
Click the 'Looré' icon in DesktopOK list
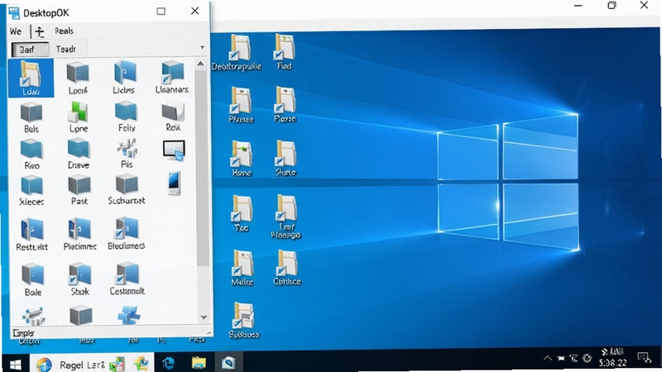coord(78,78)
